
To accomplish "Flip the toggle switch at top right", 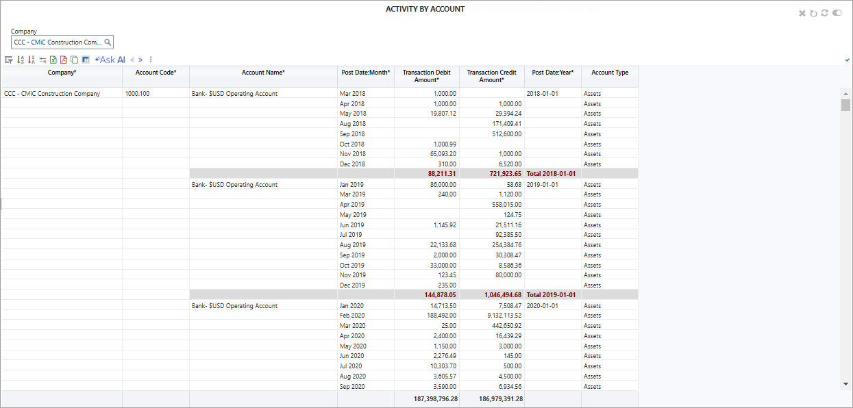I will [837, 13].
